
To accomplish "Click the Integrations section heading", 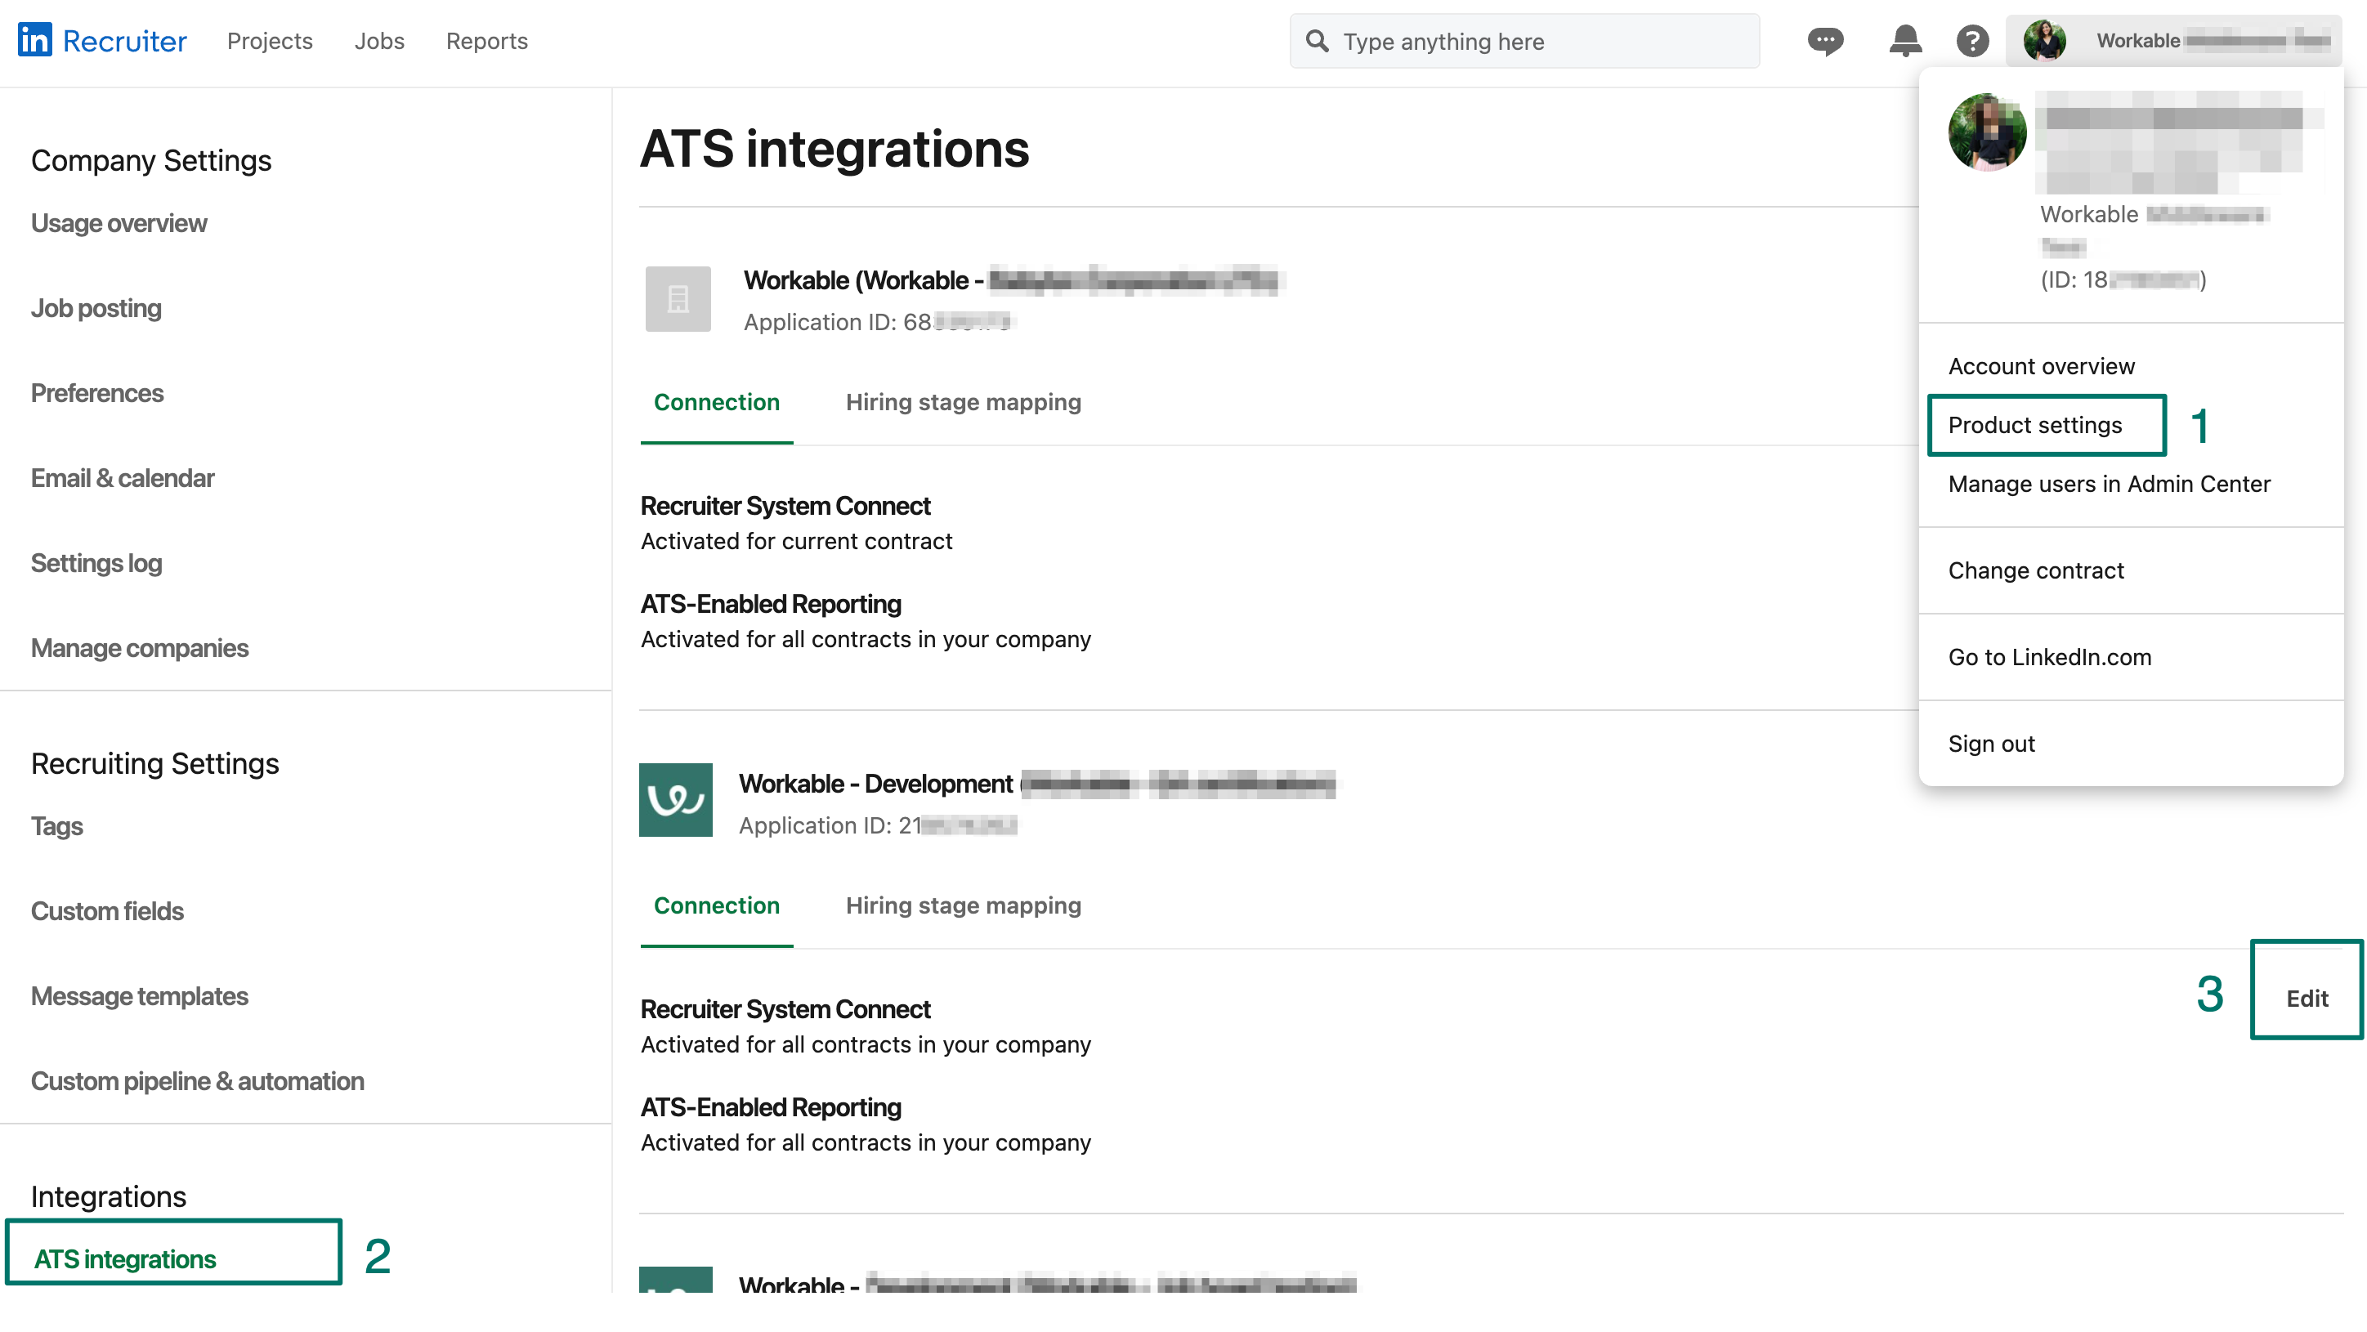I will [109, 1197].
